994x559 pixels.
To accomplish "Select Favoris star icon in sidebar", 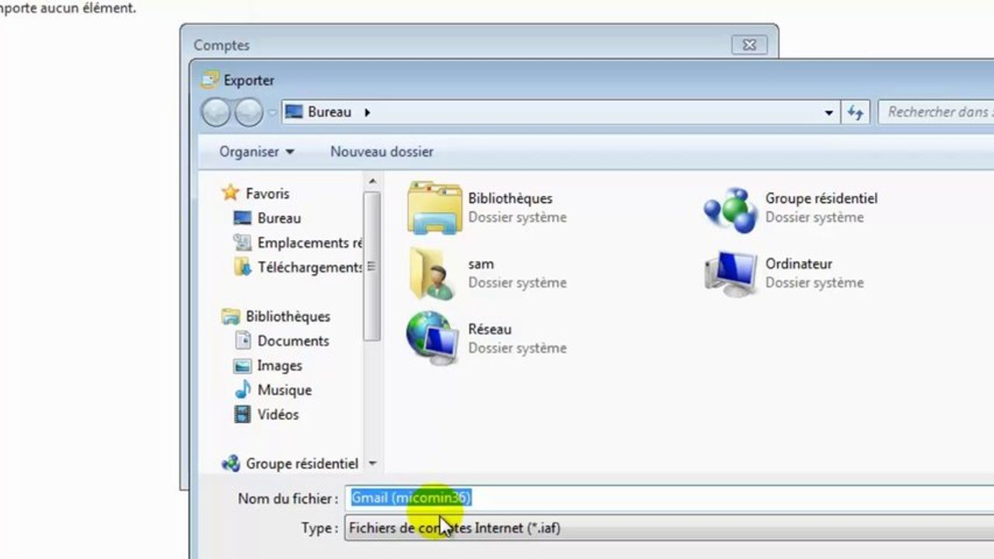I will 230,193.
